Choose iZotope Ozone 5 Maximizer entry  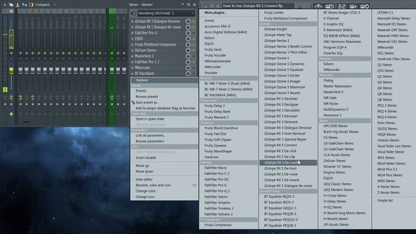285,87
